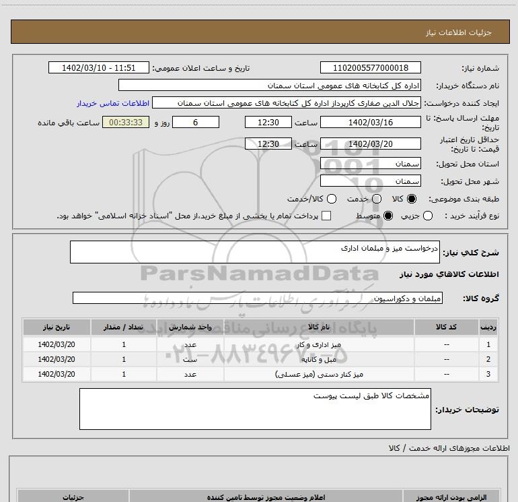Click the مبل و کاناپه item name

point(319,360)
